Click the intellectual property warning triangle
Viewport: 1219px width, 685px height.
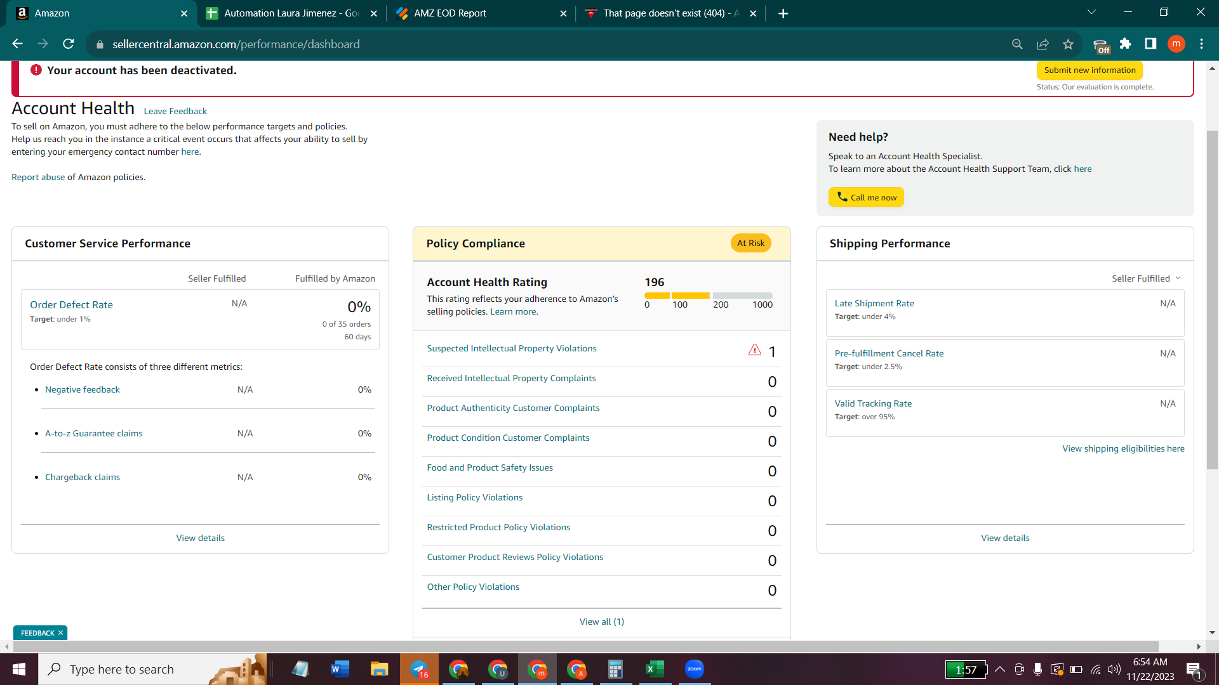coord(755,349)
